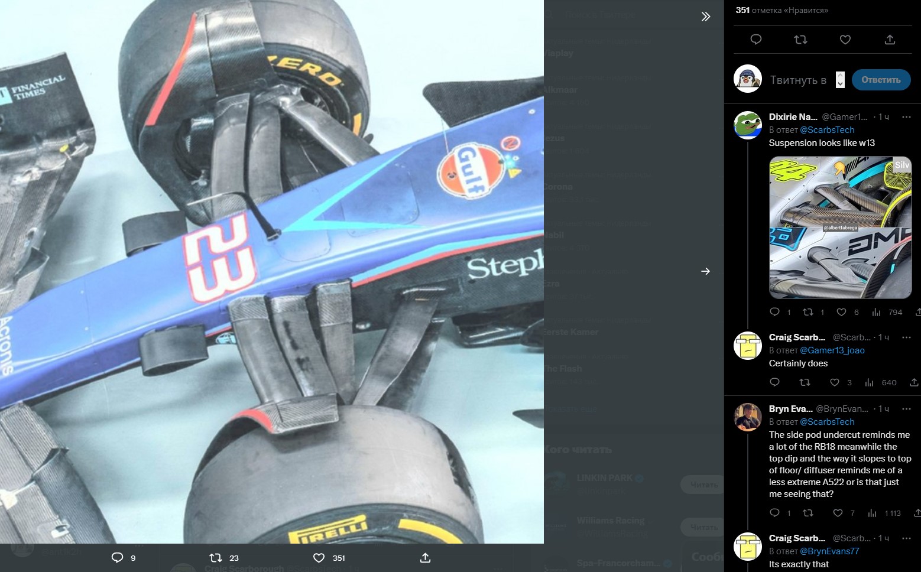
Task: Open Dixirie Na... frog avatar
Action: point(748,125)
